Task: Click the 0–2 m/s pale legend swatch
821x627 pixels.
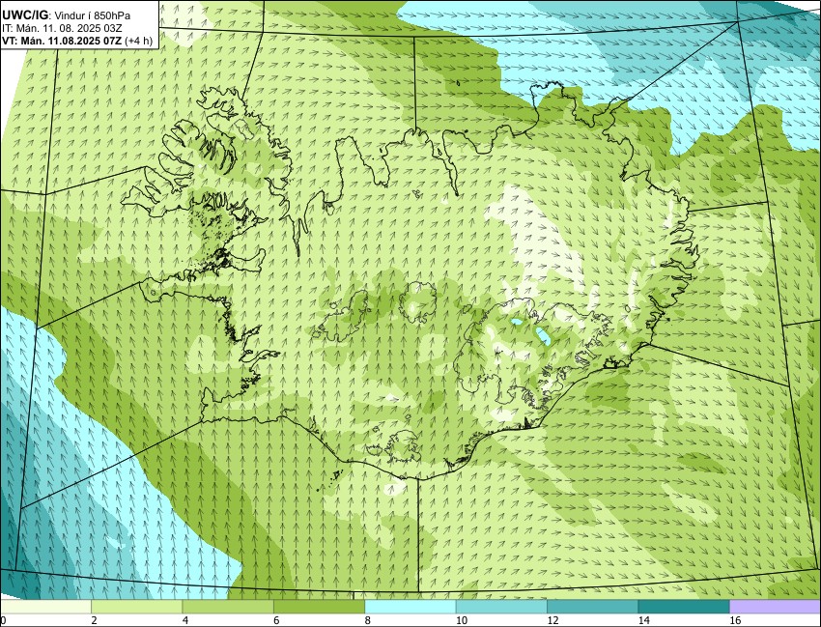Action: click(x=45, y=607)
